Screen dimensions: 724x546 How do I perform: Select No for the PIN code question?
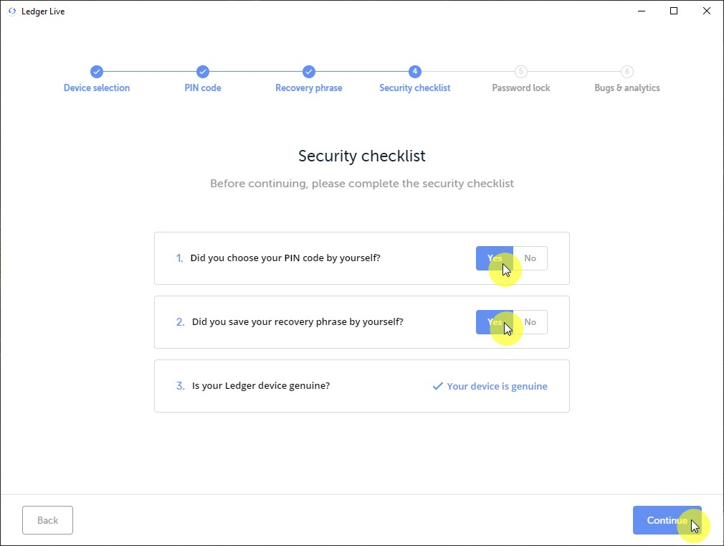(x=530, y=258)
